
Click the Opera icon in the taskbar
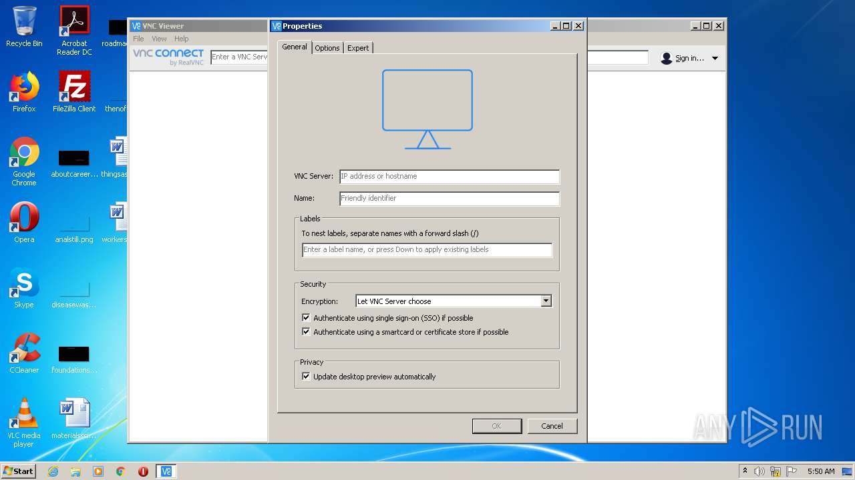[x=143, y=471]
